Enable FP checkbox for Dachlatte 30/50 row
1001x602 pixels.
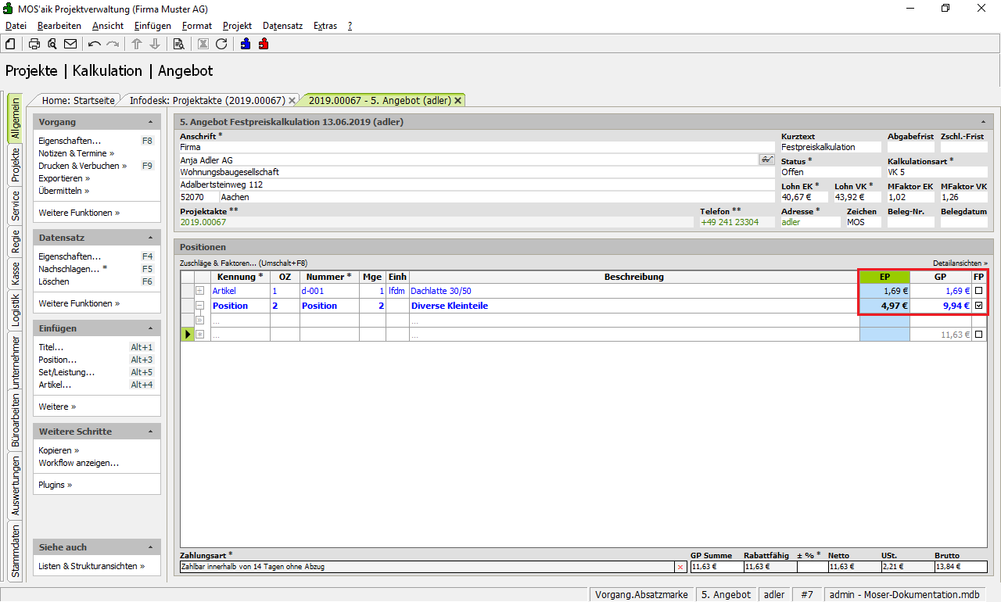978,291
